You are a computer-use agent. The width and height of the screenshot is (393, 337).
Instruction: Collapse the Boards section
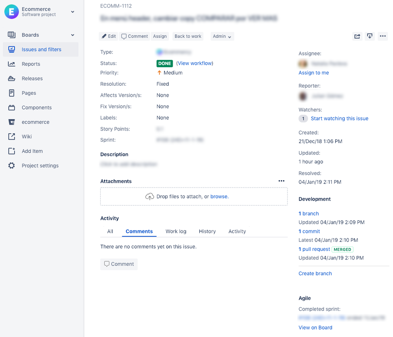pyautogui.click(x=72, y=35)
